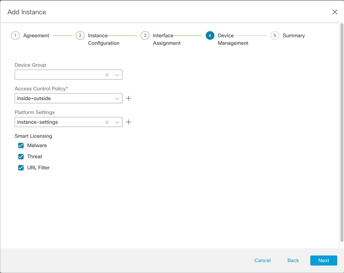
Task: Cancel the Add Instance wizard
Action: pos(262,260)
